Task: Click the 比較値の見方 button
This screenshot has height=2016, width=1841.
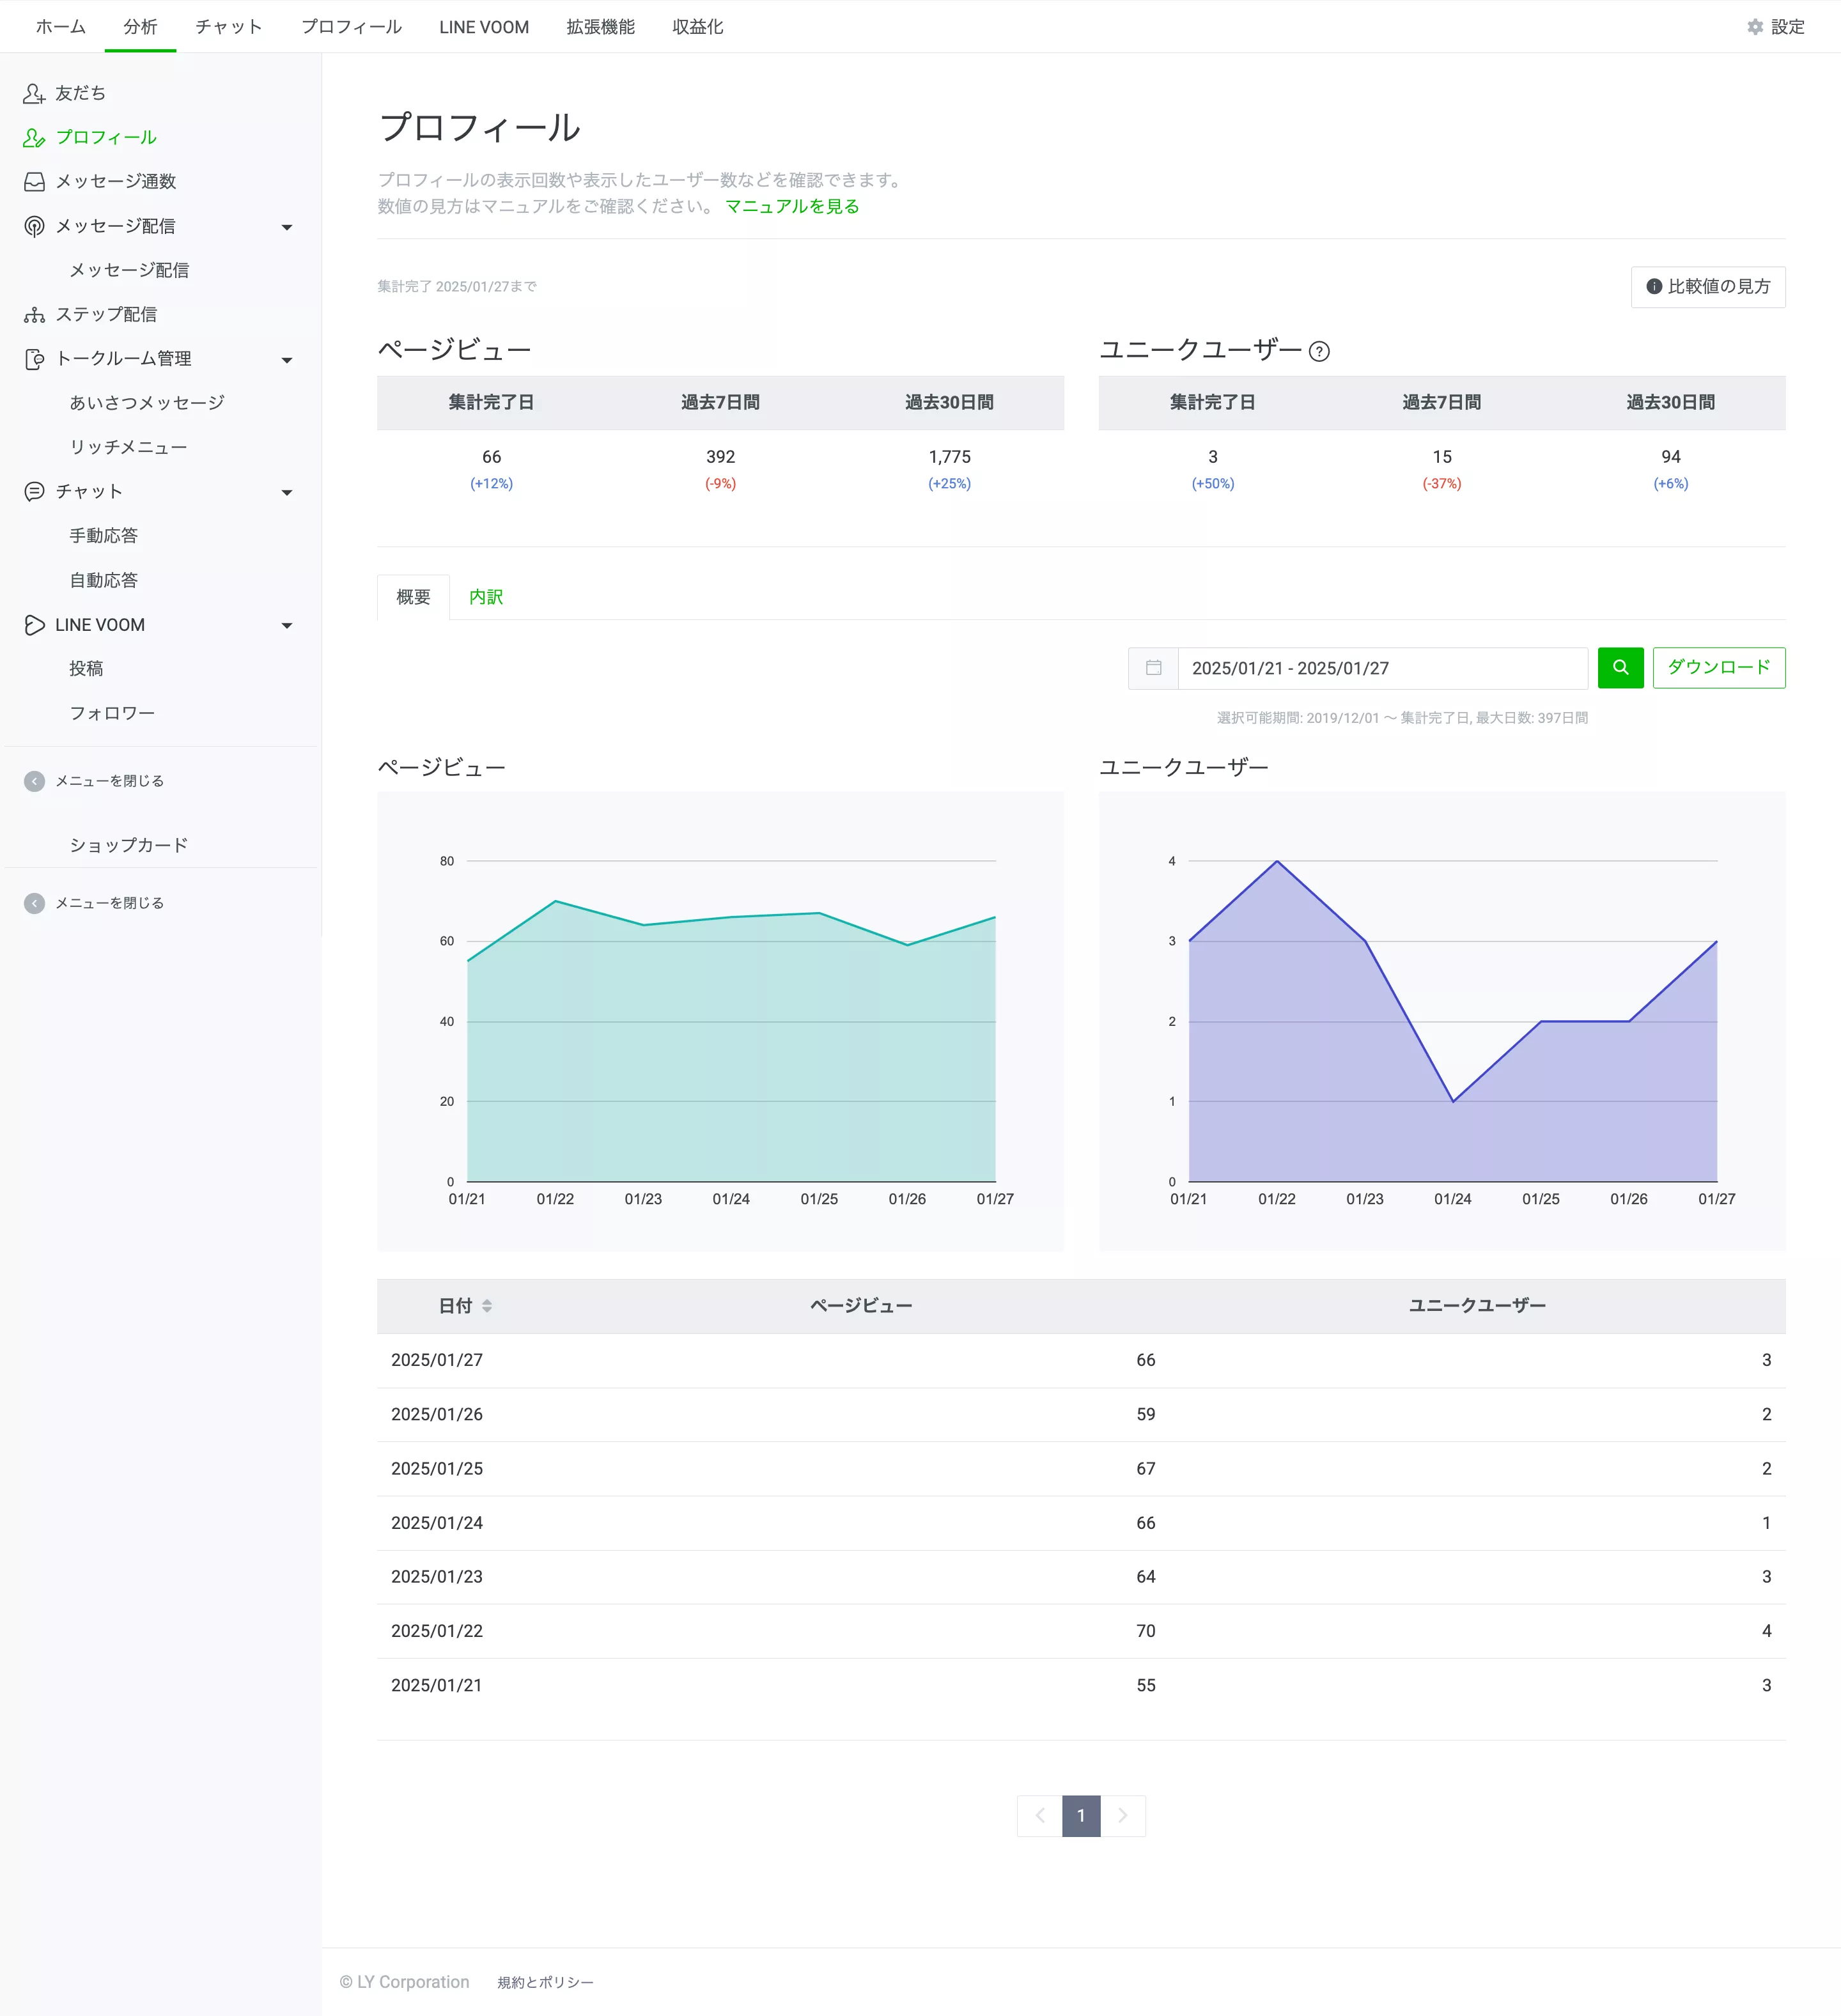Action: point(1708,287)
